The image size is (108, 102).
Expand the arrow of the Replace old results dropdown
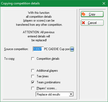coord(71,94)
